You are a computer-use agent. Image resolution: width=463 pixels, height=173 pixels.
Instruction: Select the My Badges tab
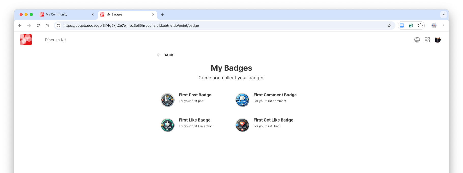click(x=125, y=15)
